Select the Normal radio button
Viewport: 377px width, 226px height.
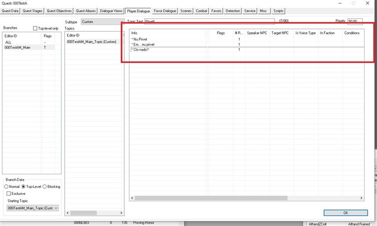click(6, 187)
